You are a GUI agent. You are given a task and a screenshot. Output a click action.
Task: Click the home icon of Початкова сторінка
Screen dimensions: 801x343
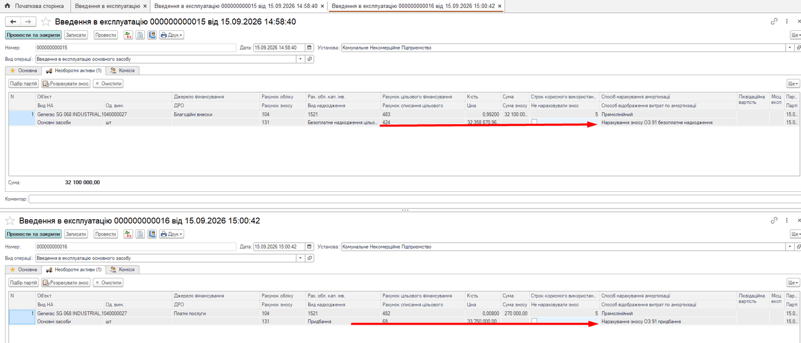[7, 6]
